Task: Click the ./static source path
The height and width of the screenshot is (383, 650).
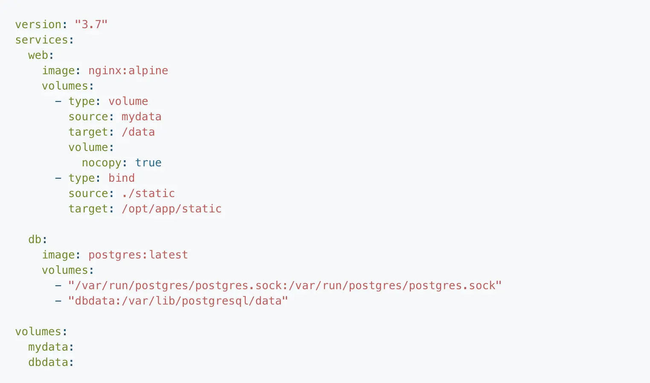Action: coord(148,193)
